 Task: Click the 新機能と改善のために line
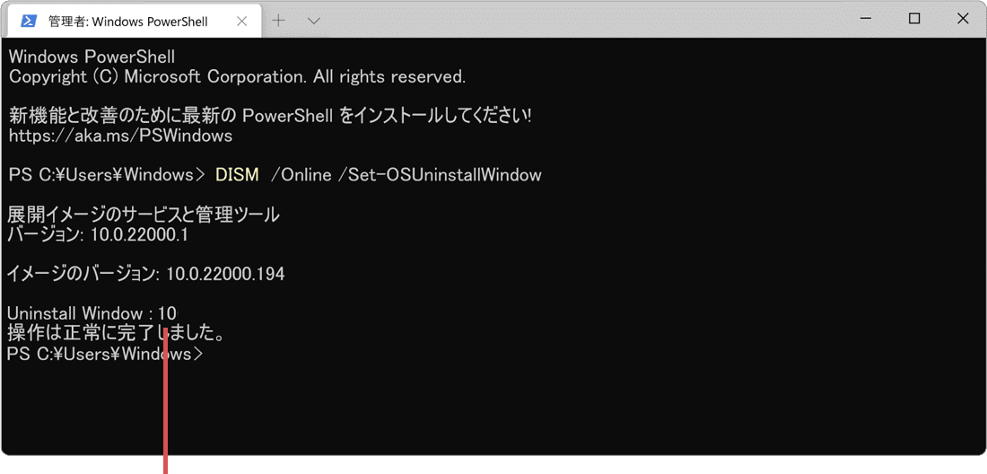click(x=269, y=116)
